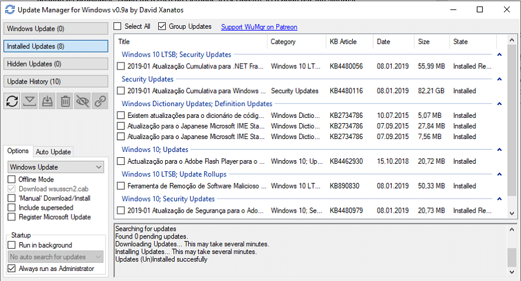The height and width of the screenshot is (281, 521).
Task: Click the Get links chain icon
Action: 100,101
